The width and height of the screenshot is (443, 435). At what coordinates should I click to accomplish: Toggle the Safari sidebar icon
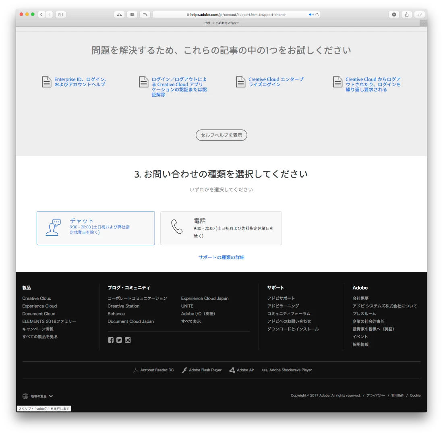pos(61,14)
